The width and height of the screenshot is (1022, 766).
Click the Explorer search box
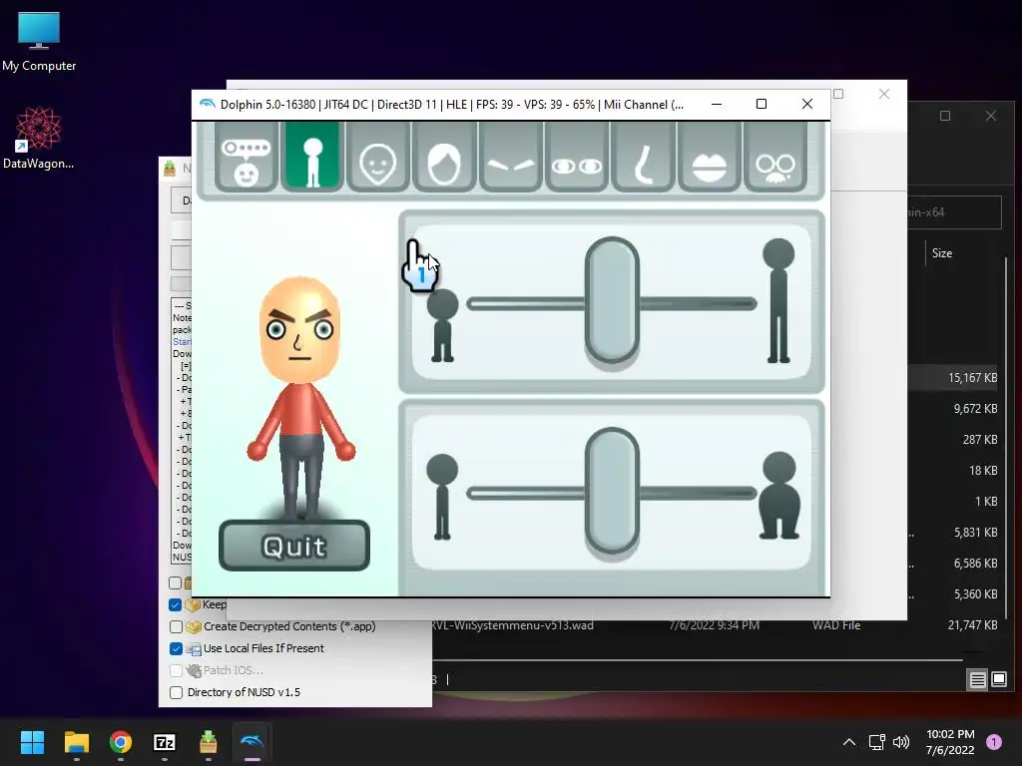[954, 212]
